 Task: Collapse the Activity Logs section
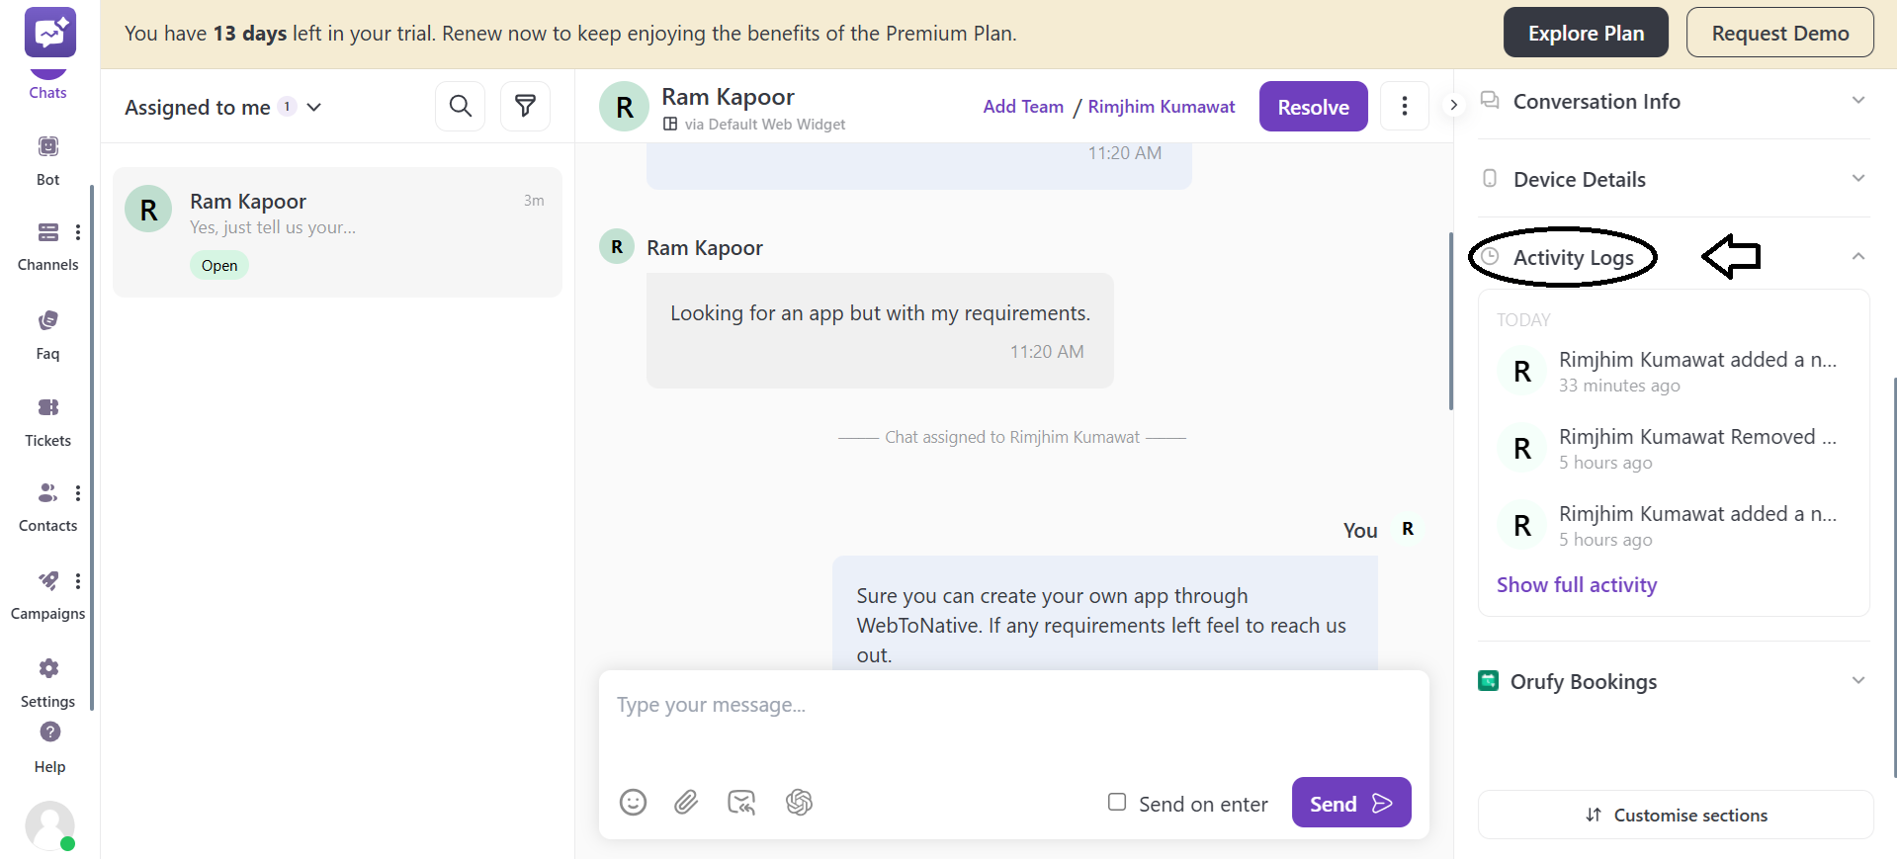(1857, 257)
